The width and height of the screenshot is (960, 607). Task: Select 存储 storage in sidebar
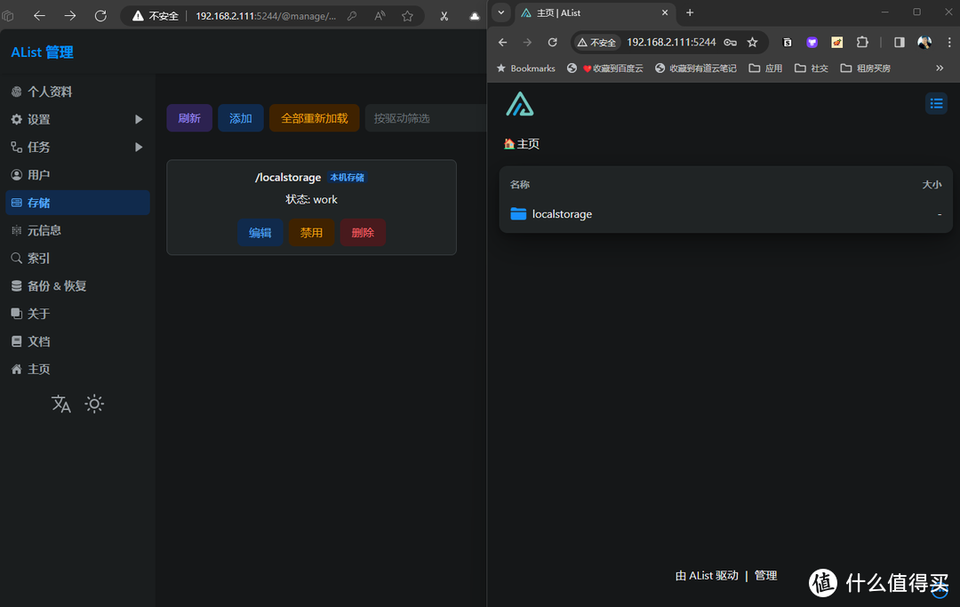point(77,203)
